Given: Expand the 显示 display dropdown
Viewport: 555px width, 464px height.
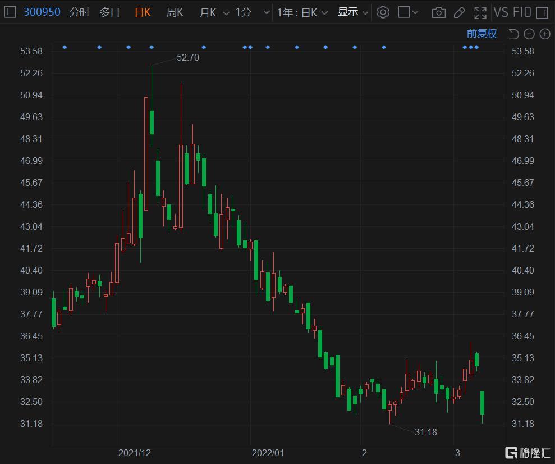Looking at the screenshot, I should [353, 12].
